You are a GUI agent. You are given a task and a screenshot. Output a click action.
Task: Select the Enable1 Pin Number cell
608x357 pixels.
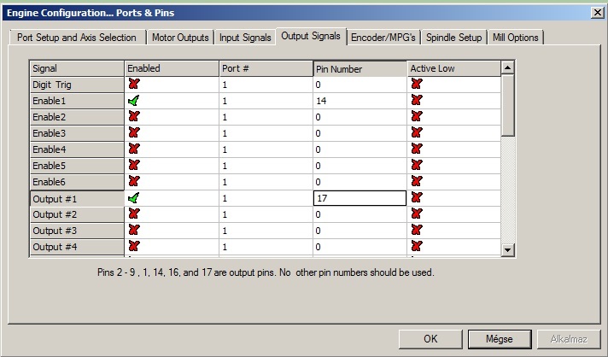coord(359,101)
